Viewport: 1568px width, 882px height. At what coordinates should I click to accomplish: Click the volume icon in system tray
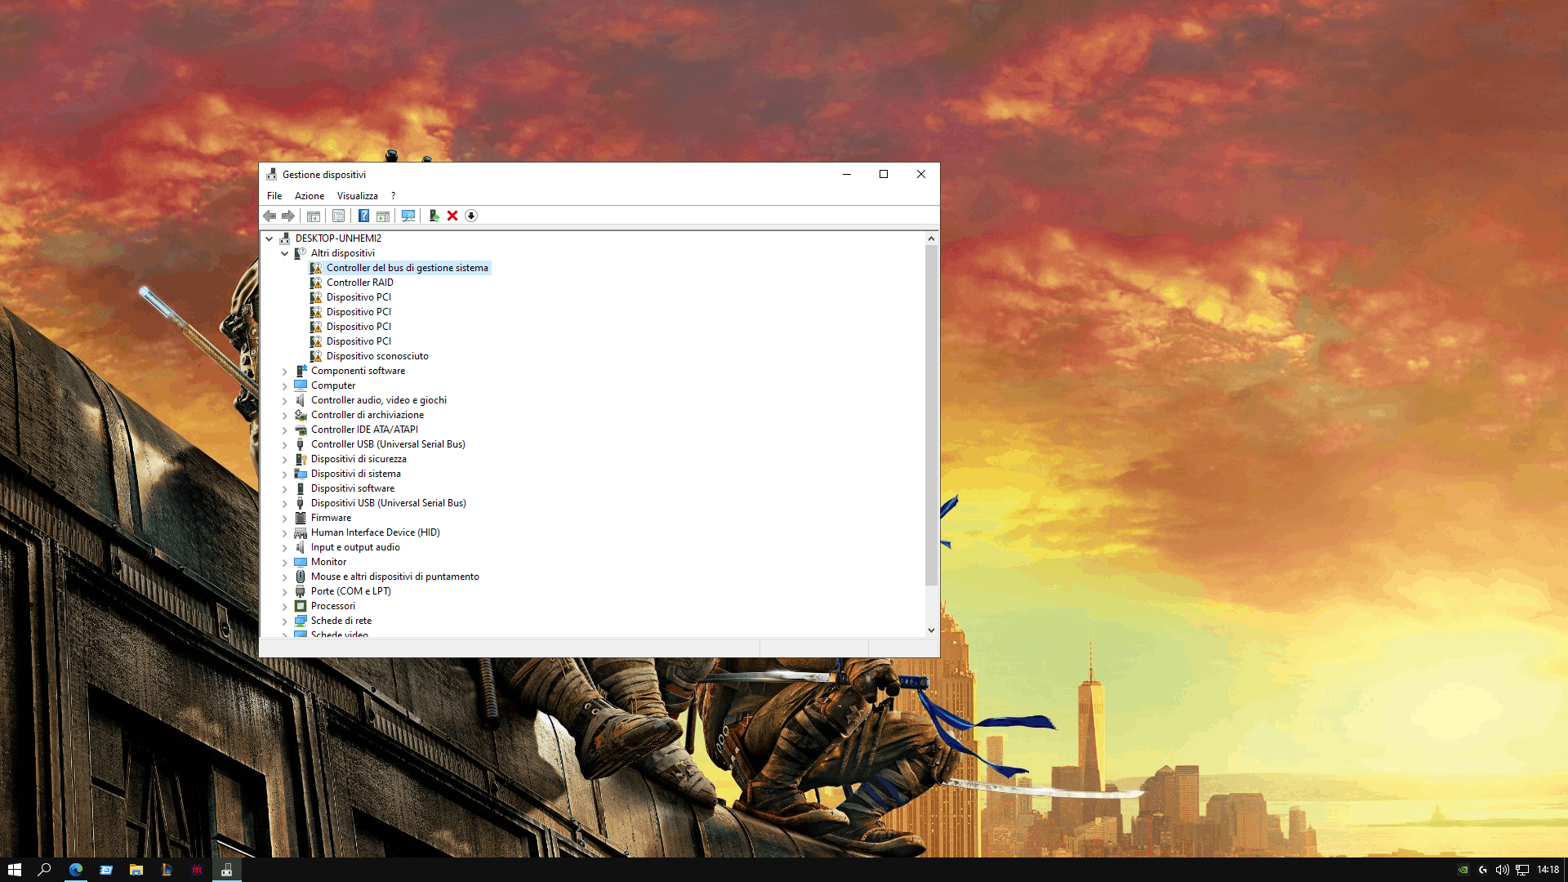[1502, 870]
